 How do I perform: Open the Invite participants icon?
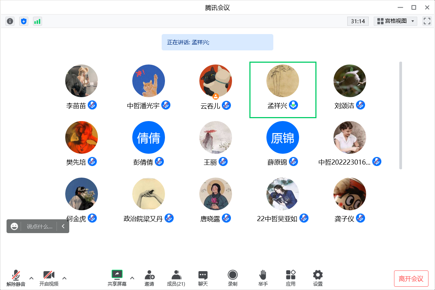tap(149, 278)
